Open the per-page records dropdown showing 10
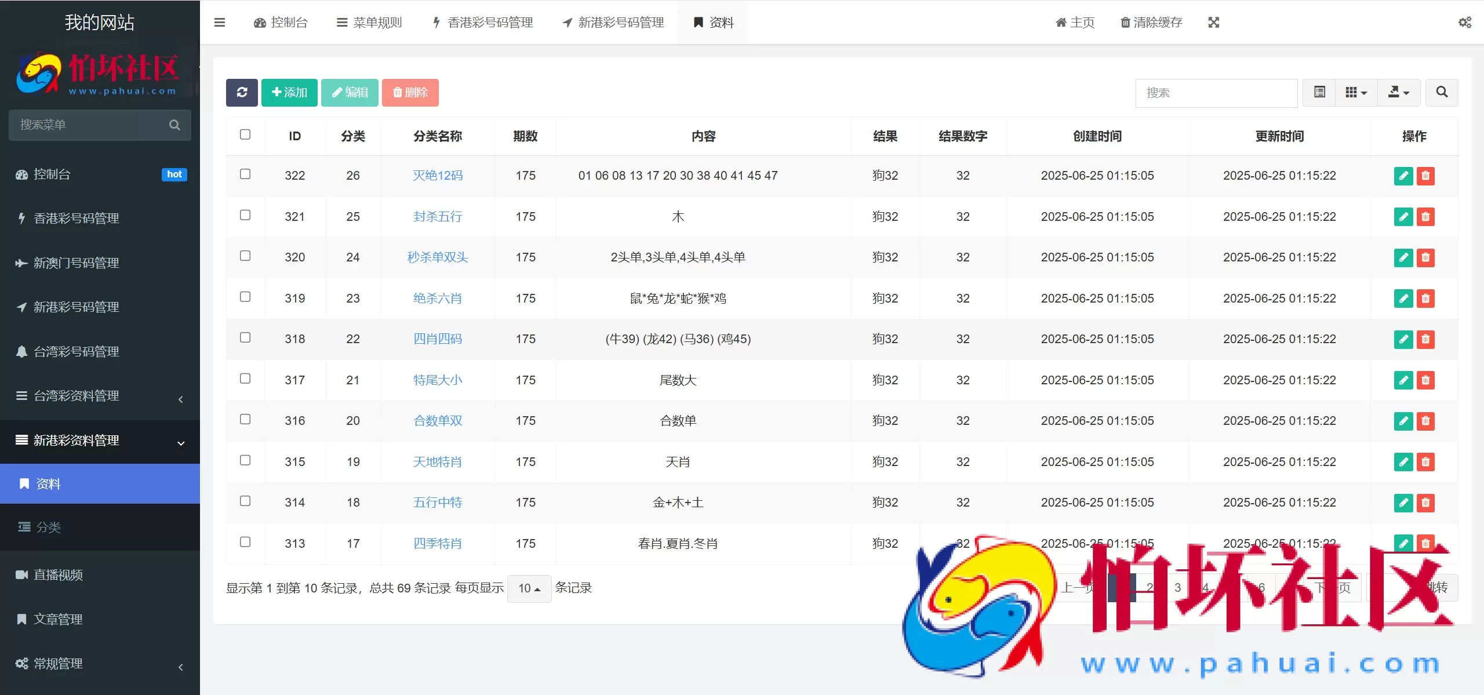 528,588
